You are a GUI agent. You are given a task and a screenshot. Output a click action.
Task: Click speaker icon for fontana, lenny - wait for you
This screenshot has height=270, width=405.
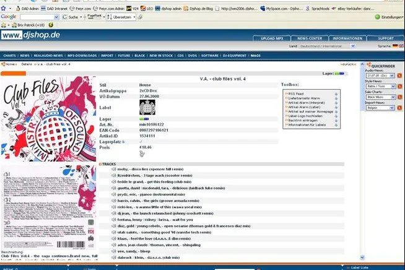pyautogui.click(x=114, y=220)
